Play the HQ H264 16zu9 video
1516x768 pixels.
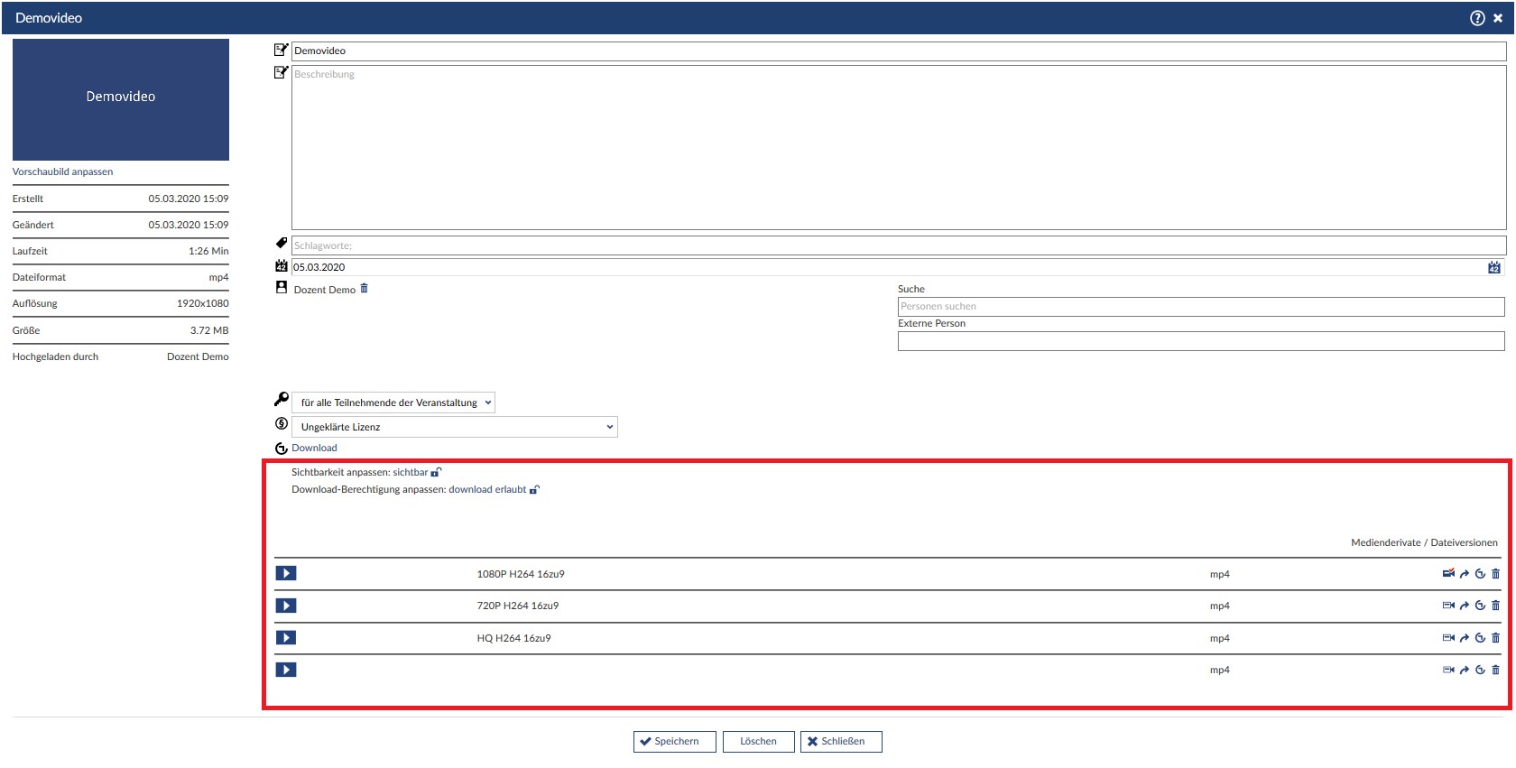[x=286, y=638]
